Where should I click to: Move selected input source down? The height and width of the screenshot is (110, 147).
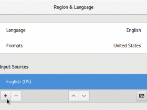(x=84, y=96)
